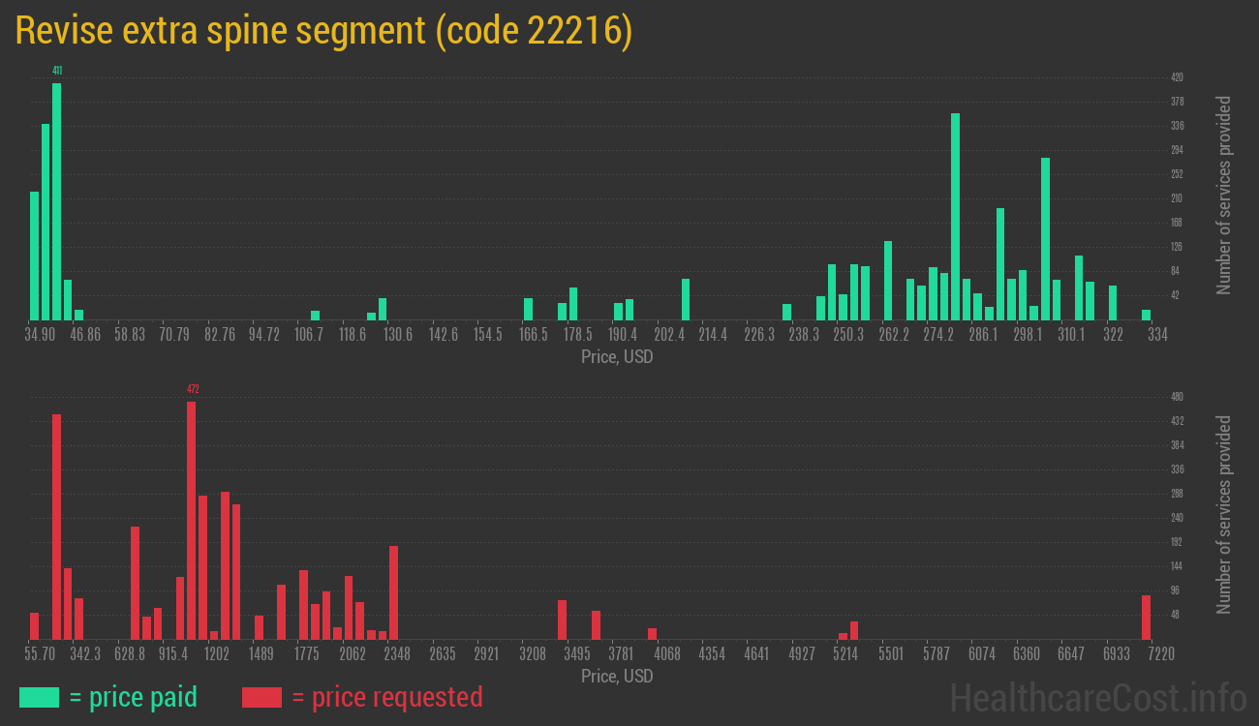The height and width of the screenshot is (726, 1259).
Task: Select the tallest green bar labeled 411
Action: [55, 194]
